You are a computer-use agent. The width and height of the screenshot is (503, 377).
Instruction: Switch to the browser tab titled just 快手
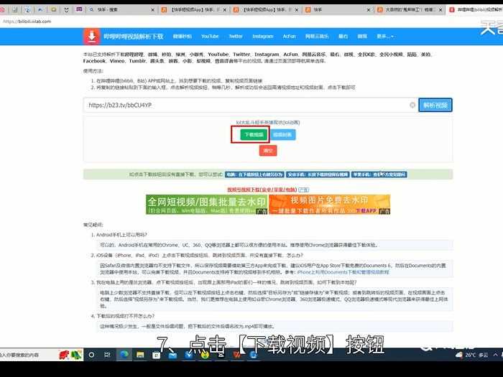click(x=338, y=10)
